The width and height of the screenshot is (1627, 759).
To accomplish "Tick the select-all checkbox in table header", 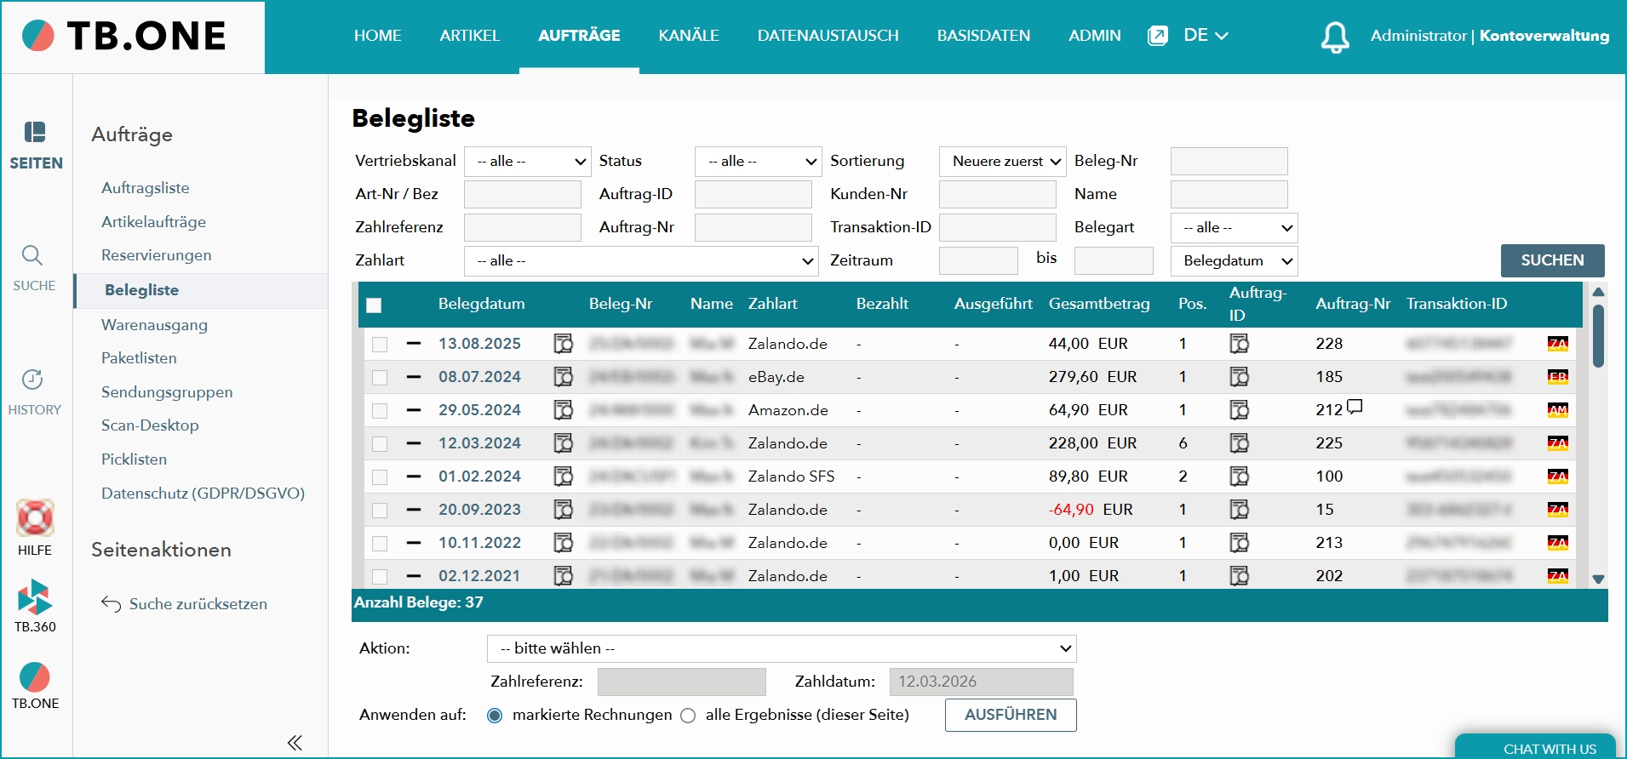I will [x=374, y=305].
